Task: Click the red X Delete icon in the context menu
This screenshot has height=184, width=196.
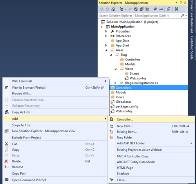Action: pyautogui.click(x=6, y=161)
